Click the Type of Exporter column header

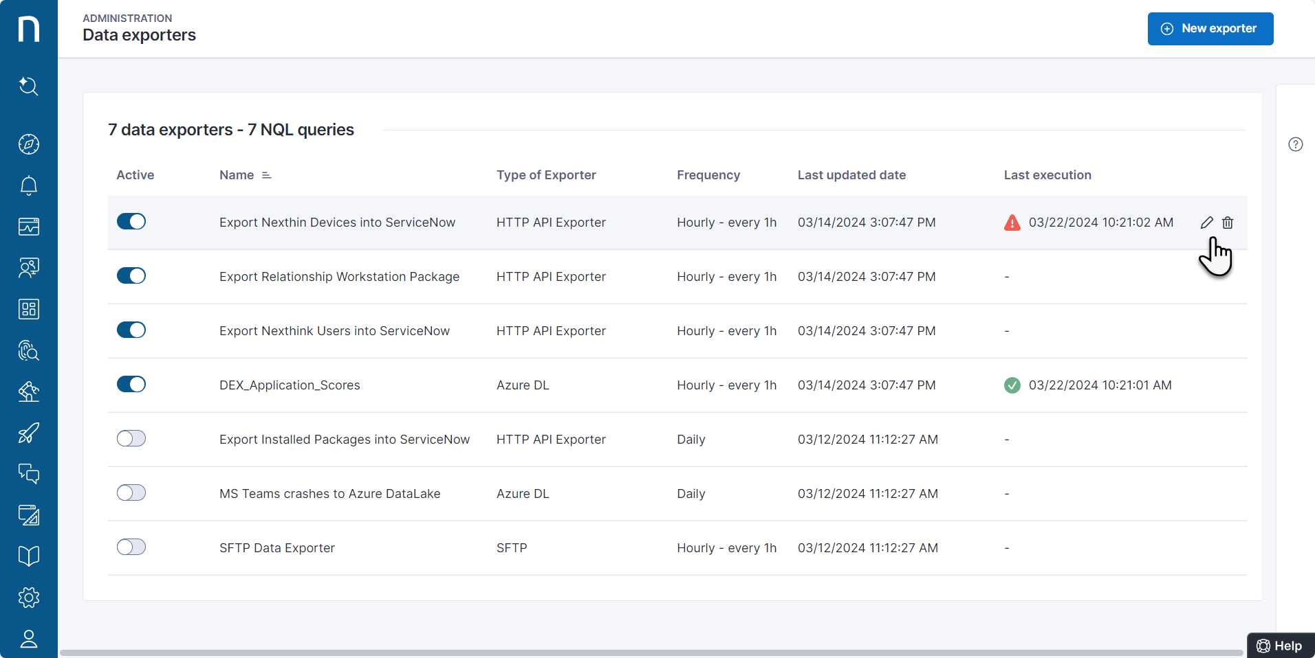(546, 175)
